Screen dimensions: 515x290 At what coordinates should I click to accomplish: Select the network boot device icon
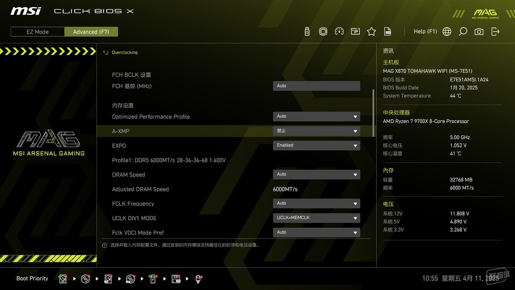pyautogui.click(x=199, y=279)
